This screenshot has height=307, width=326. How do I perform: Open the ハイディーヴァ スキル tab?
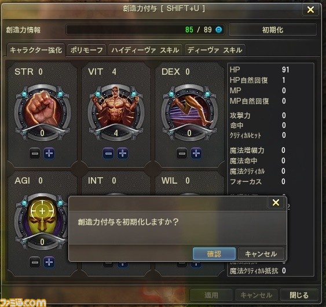click(145, 50)
